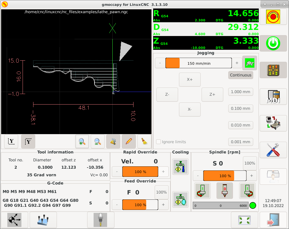The height and width of the screenshot is (229, 289).
Task: Click the Feed Override 100% slider
Action: point(140,205)
